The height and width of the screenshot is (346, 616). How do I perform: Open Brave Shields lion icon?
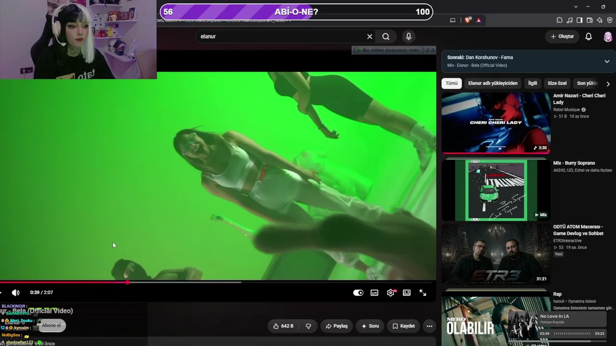468,20
